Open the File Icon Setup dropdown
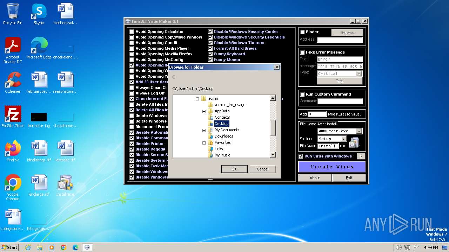Image resolution: width=449 pixels, height=252 pixels. pyautogui.click(x=343, y=139)
